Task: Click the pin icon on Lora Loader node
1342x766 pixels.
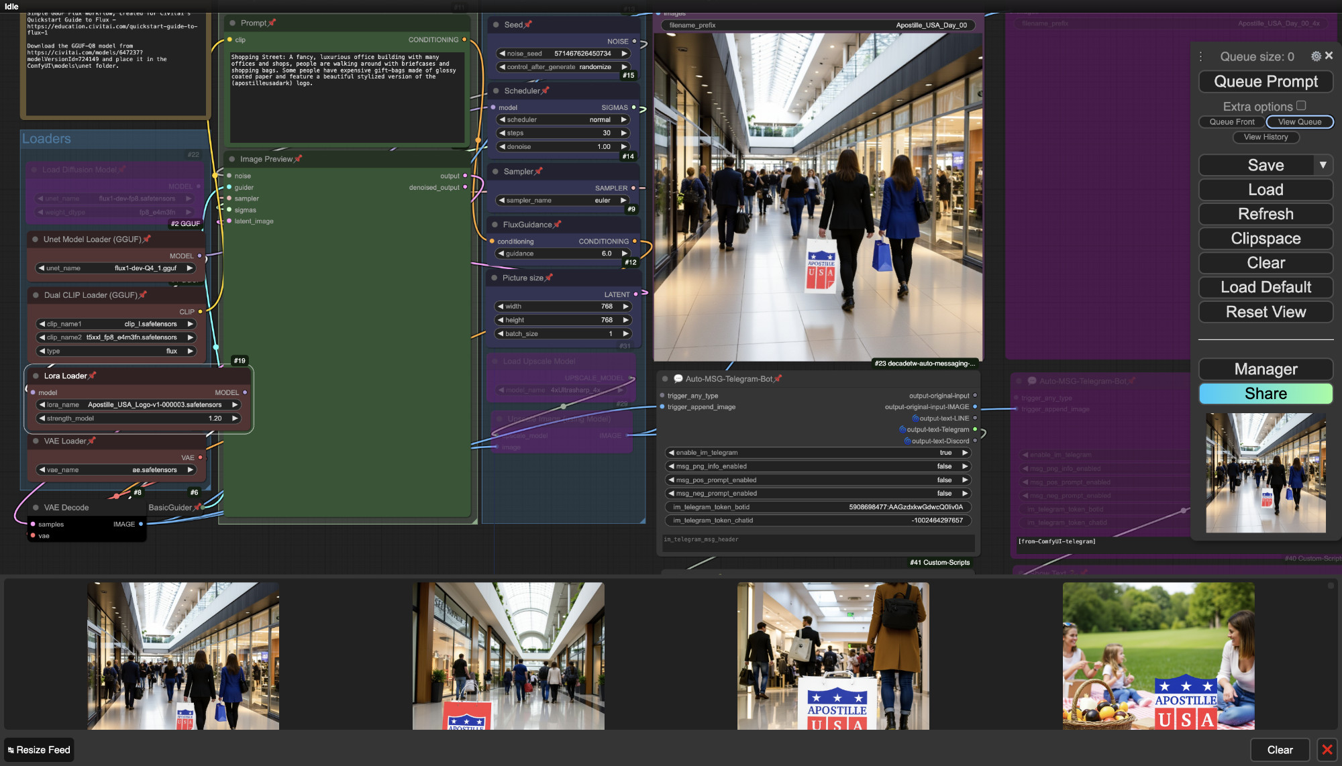Action: pos(92,376)
